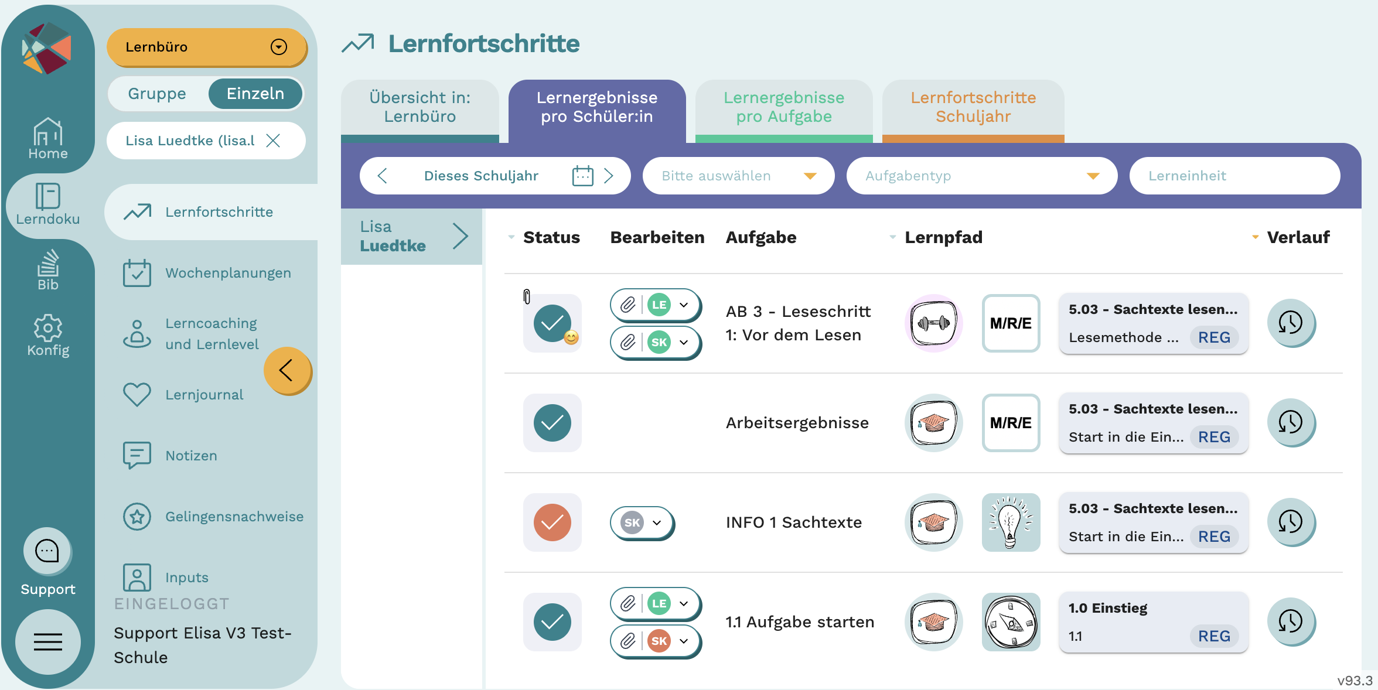This screenshot has width=1378, height=690.
Task: Click the dumbbell icon for AB 3
Action: (934, 323)
